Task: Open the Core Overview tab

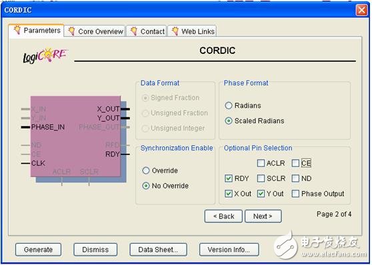Action: [95, 31]
